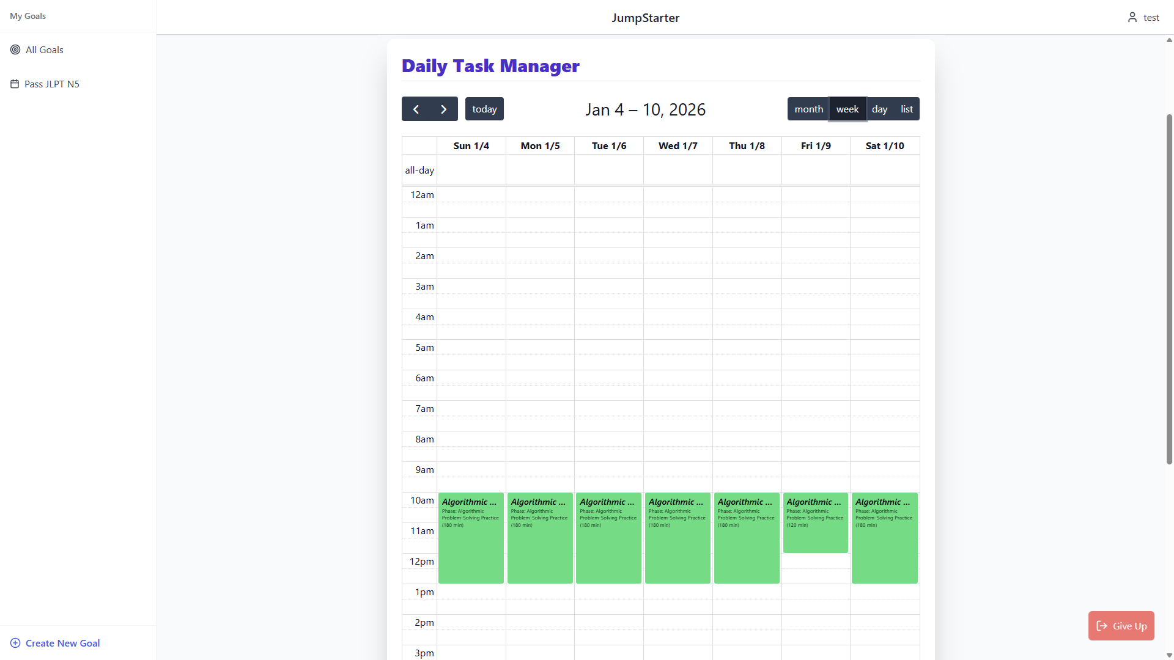Click the Tuesday 1/6 all-day cell
Viewport: 1174px width, 660px height.
(608, 170)
